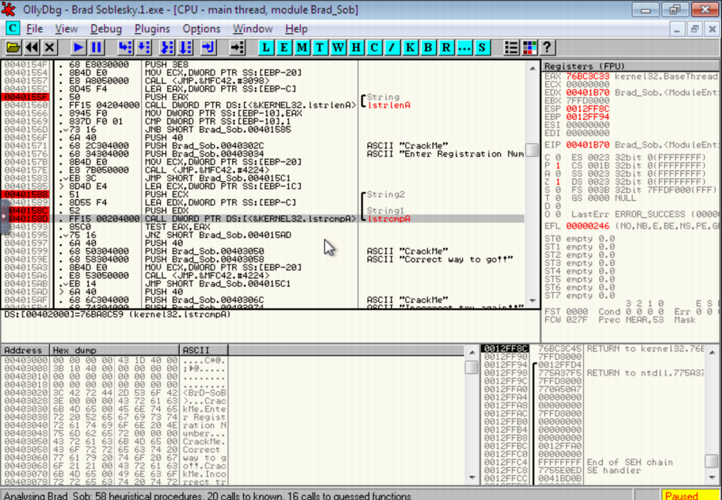
Task: Run the program with the Play icon
Action: coord(78,47)
